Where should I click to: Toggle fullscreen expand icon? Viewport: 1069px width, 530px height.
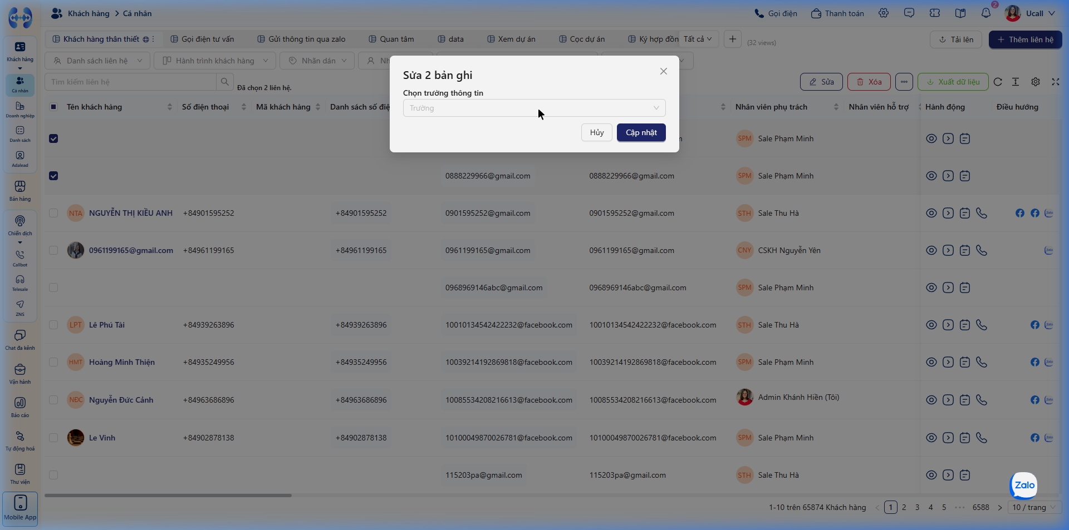pos(1055,82)
